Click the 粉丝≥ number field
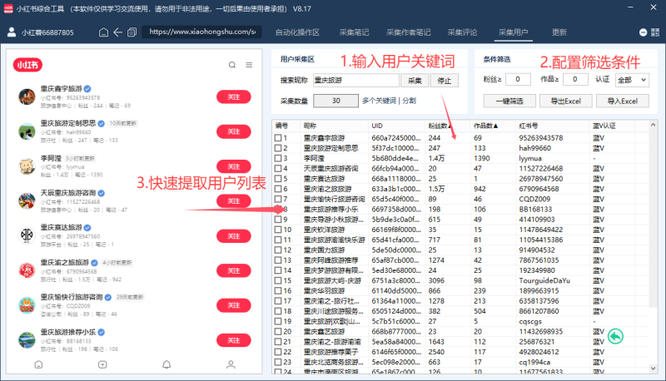666x381 pixels. pos(518,79)
